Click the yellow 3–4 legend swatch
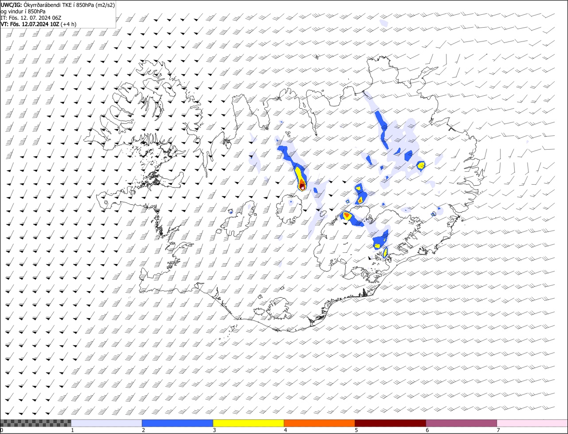The image size is (568, 434). (x=248, y=423)
